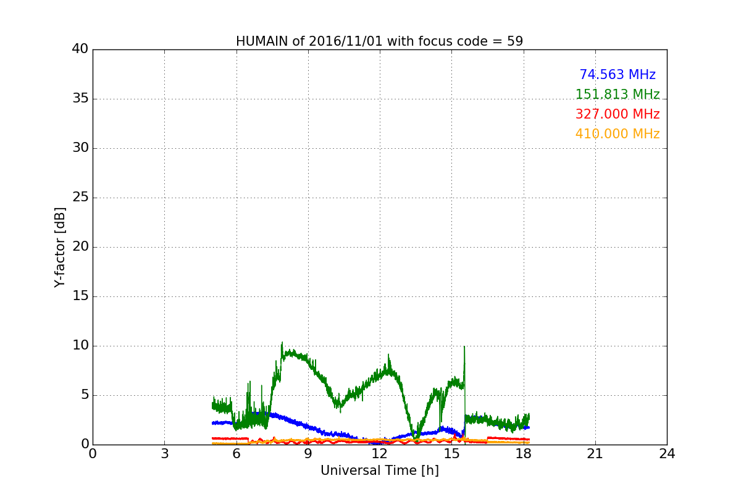The width and height of the screenshot is (741, 494).
Task: Click the x-axis tick label '12'
Action: point(380,454)
